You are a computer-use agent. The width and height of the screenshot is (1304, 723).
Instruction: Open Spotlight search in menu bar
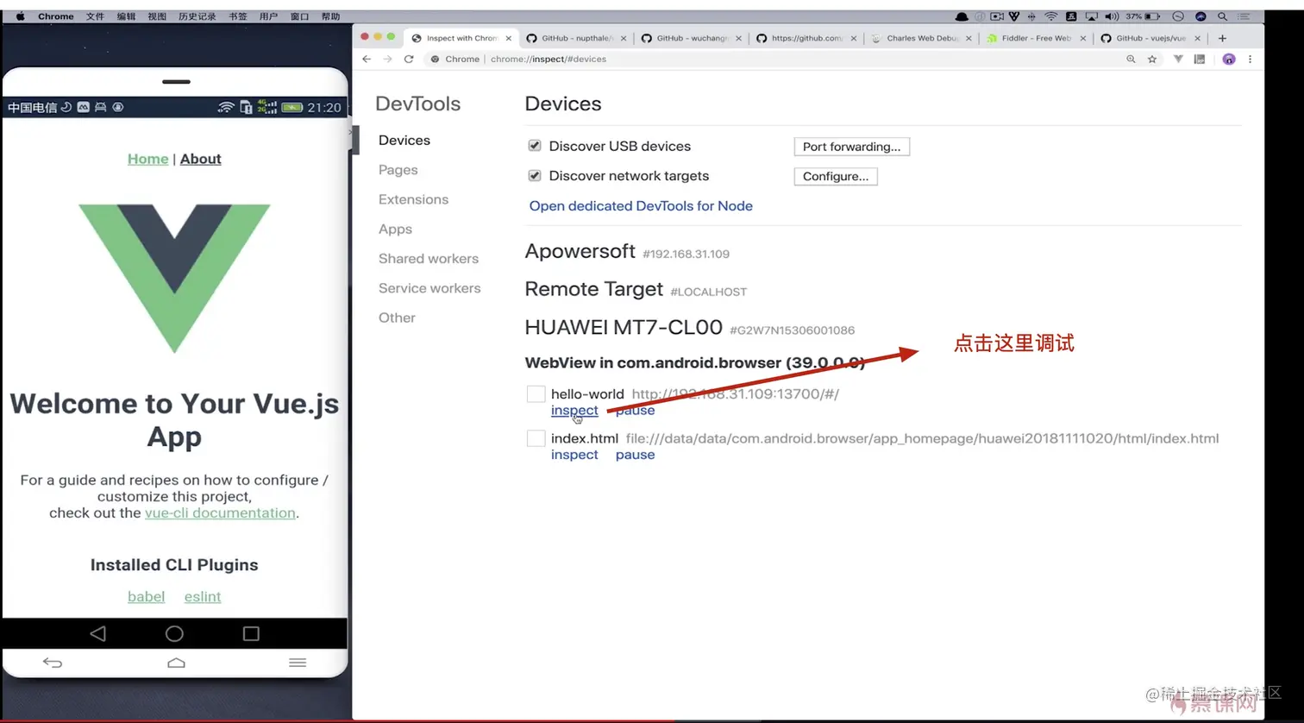coord(1222,16)
